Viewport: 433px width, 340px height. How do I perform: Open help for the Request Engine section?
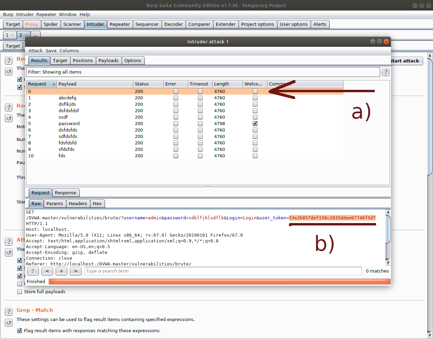pos(9,107)
